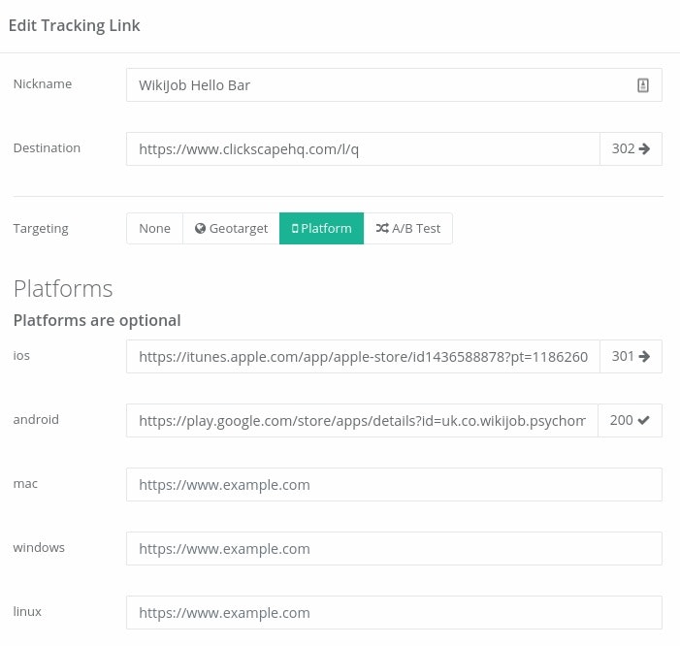Click the ios label

tap(21, 356)
